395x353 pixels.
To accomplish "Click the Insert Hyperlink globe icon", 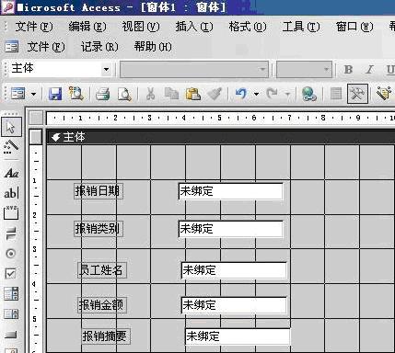I will tap(309, 94).
